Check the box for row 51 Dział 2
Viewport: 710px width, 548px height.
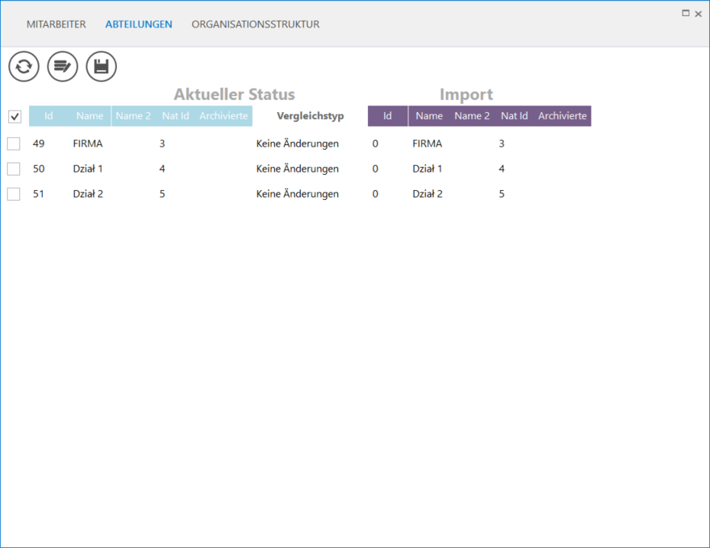click(x=14, y=194)
